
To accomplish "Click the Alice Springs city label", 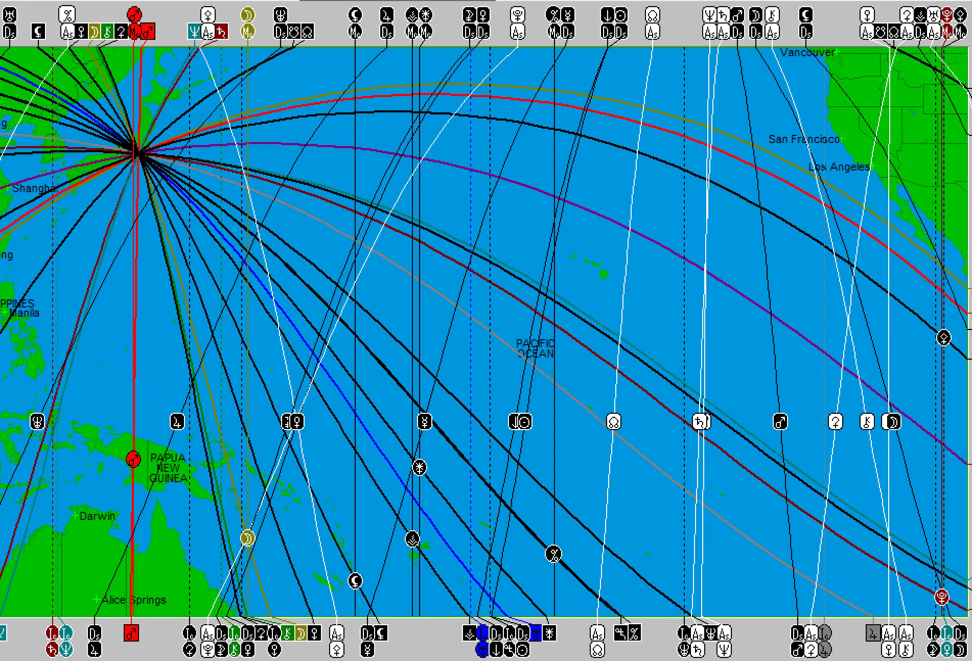I will (134, 600).
